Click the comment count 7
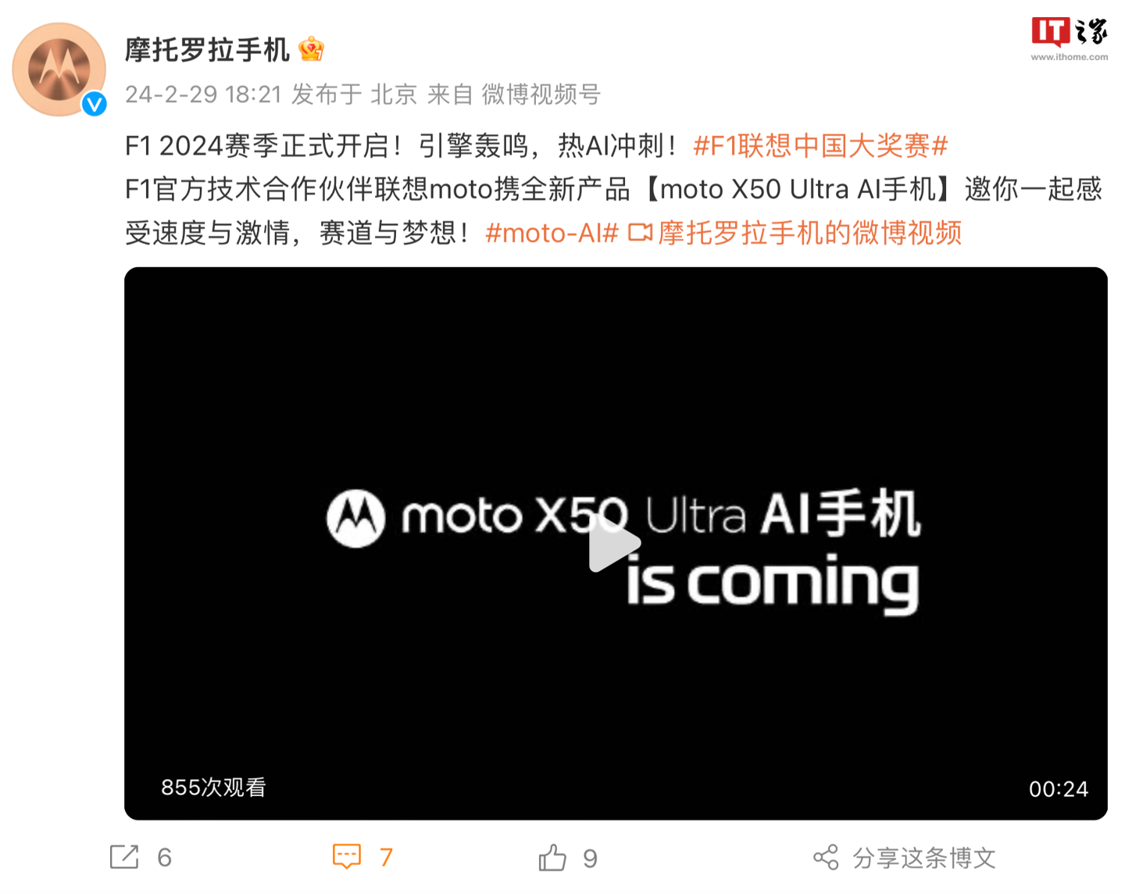 point(386,858)
